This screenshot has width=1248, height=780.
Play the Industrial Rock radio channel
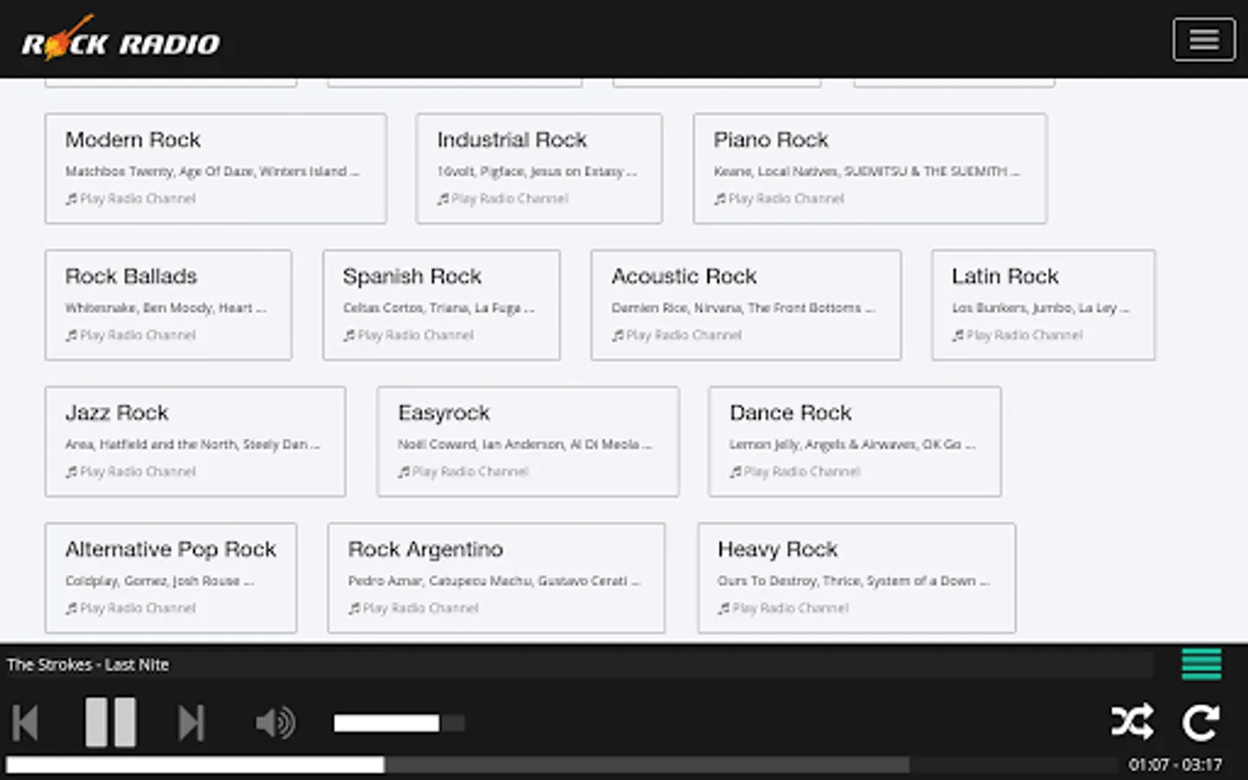tap(510, 198)
